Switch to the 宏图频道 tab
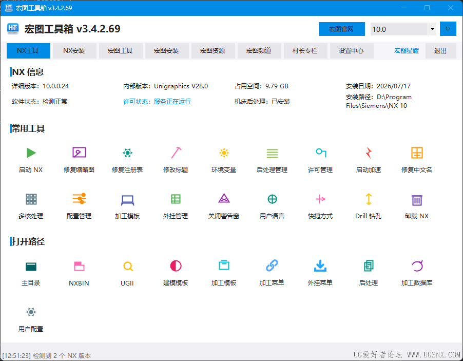463x361 pixels. [259, 51]
